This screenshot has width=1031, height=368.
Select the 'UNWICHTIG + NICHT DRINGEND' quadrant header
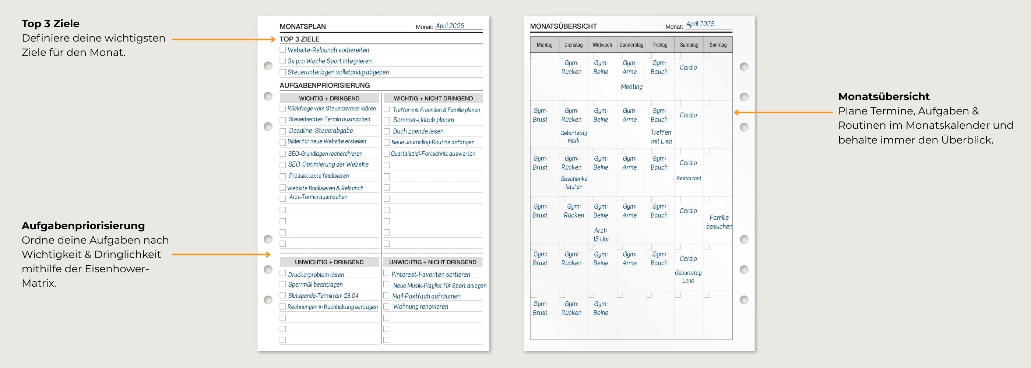[x=433, y=262]
